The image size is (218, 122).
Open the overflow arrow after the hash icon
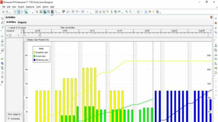(90, 13)
